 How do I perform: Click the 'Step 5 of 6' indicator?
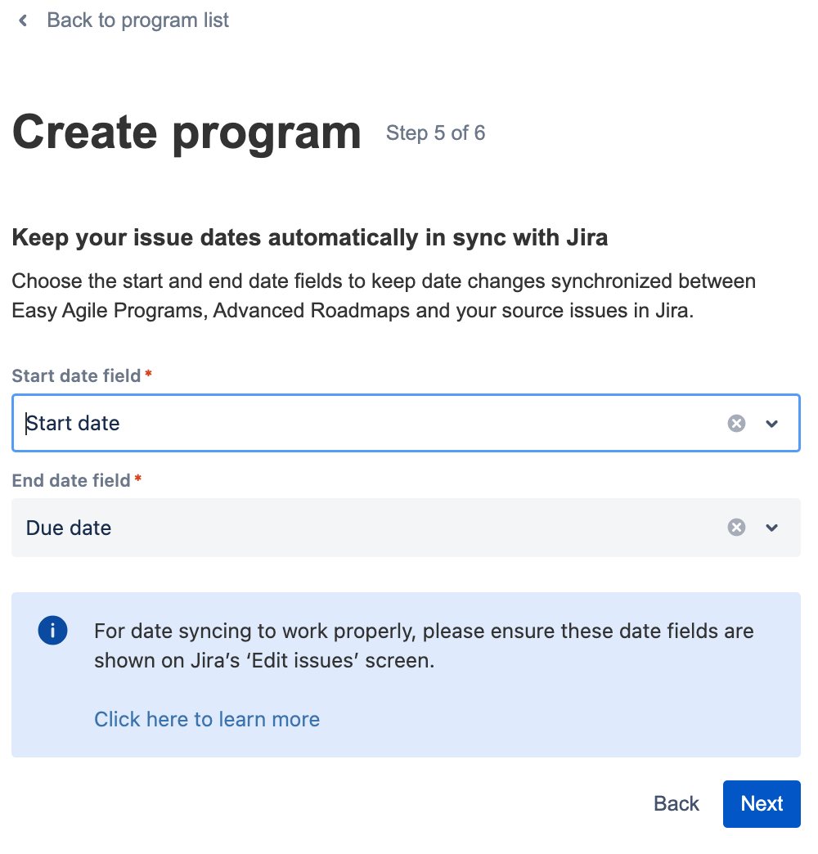[x=435, y=133]
